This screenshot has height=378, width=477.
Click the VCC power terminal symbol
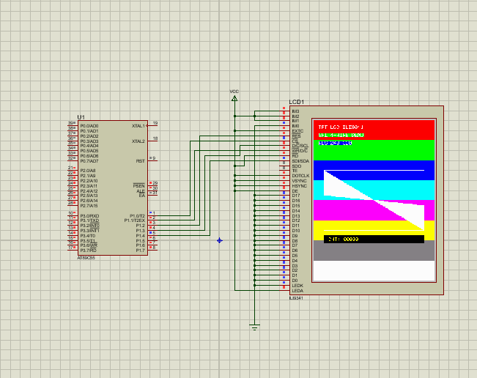pyautogui.click(x=234, y=97)
